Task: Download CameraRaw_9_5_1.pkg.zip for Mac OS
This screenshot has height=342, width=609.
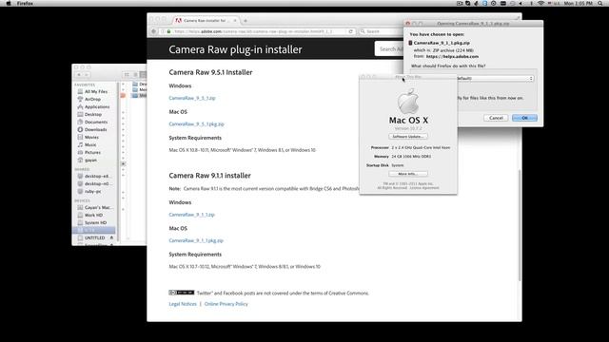Action: pyautogui.click(x=196, y=124)
